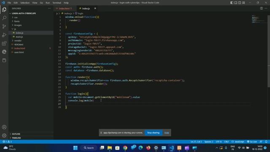
Task: Open the Search view in activity bar
Action: 4,18
